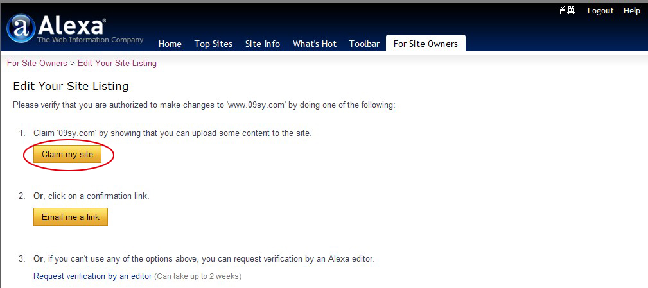Screen dimensions: 648x288
Task: Click the 'Please verify that you are authorized' sentence
Action: coord(204,105)
